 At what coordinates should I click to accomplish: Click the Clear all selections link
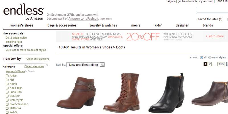[x=38, y=59]
